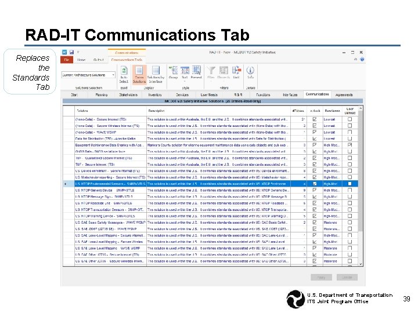This screenshot has width=418, height=313.
Task: Open the blue Help icon at ribbon right
Action: click(362, 59)
